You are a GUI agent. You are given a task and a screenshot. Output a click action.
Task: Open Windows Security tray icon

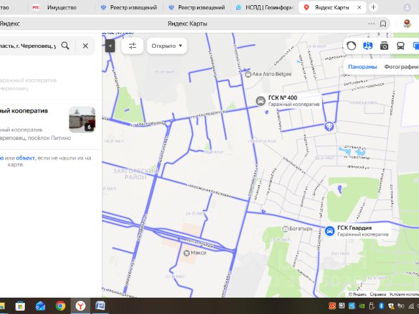pyautogui.click(x=392, y=306)
